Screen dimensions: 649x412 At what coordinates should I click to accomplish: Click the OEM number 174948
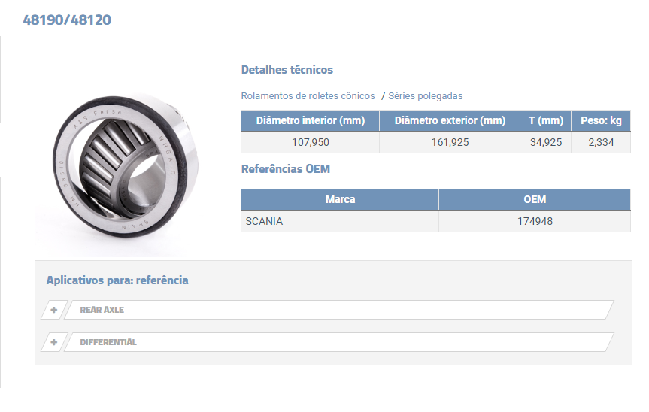click(535, 222)
